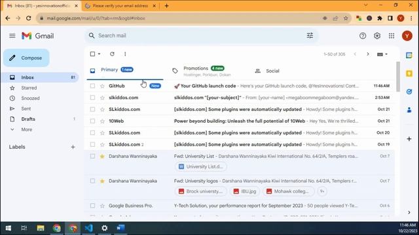This screenshot has width=419, height=235.
Task: Open IBU.jpg attachment chip
Action: pos(244,191)
